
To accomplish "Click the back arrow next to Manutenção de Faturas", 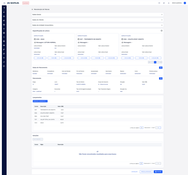I will [32, 10].
